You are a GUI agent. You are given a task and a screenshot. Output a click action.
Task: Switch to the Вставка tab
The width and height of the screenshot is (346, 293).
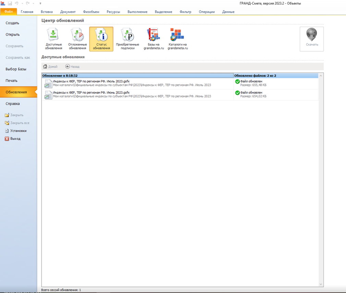pyautogui.click(x=47, y=12)
